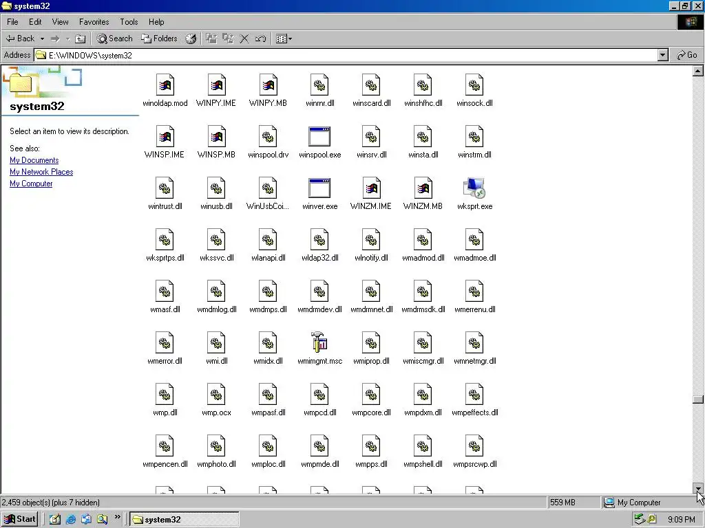This screenshot has height=528, width=705.
Task: Click the Delete toolbar icon
Action: [x=244, y=38]
